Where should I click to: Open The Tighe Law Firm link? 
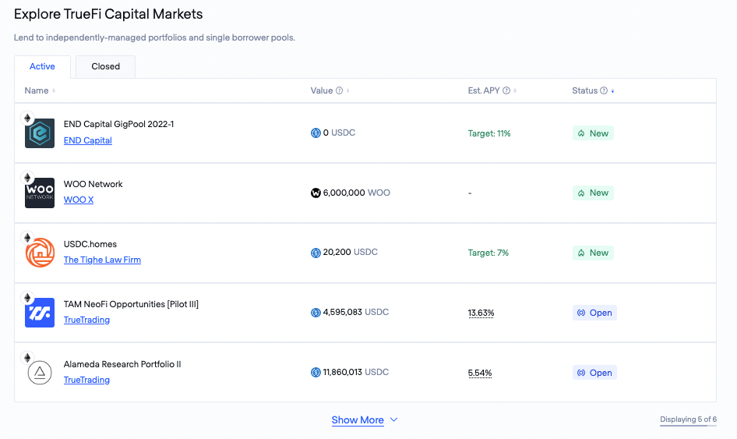(103, 260)
